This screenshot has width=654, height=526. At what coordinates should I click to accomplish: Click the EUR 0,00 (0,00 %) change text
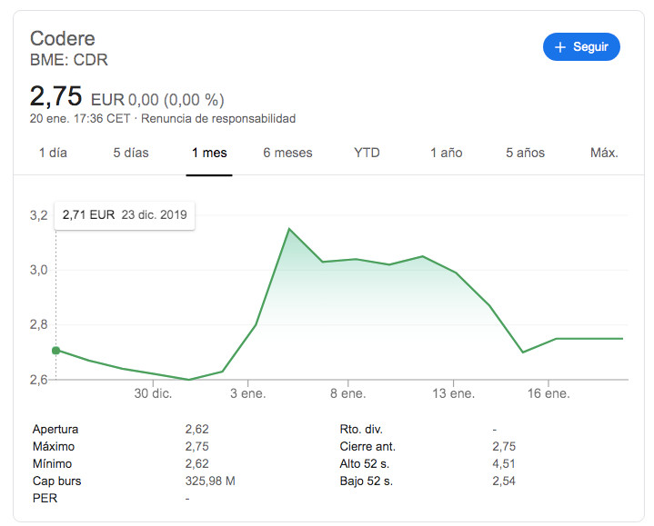(x=157, y=100)
